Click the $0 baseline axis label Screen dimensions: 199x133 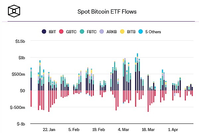(23, 91)
